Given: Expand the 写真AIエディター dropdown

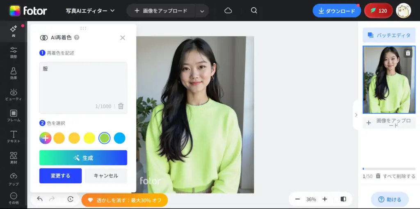Looking at the screenshot, I should click(90, 11).
